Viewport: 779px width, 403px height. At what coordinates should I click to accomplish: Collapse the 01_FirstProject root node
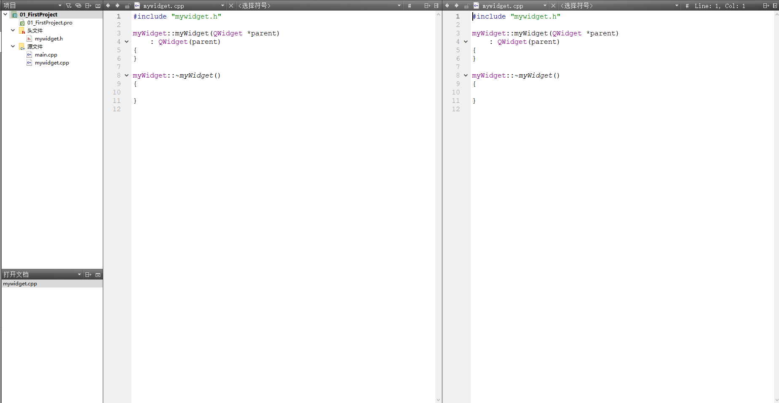click(x=5, y=14)
